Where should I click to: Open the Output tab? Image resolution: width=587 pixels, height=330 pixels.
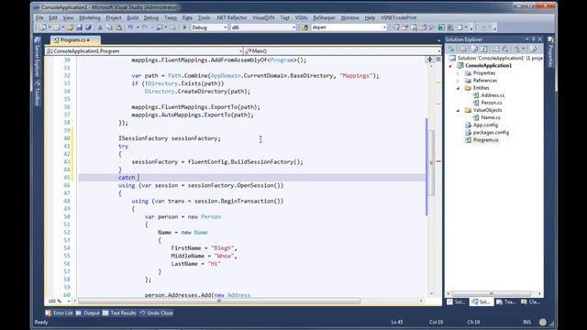[88, 313]
